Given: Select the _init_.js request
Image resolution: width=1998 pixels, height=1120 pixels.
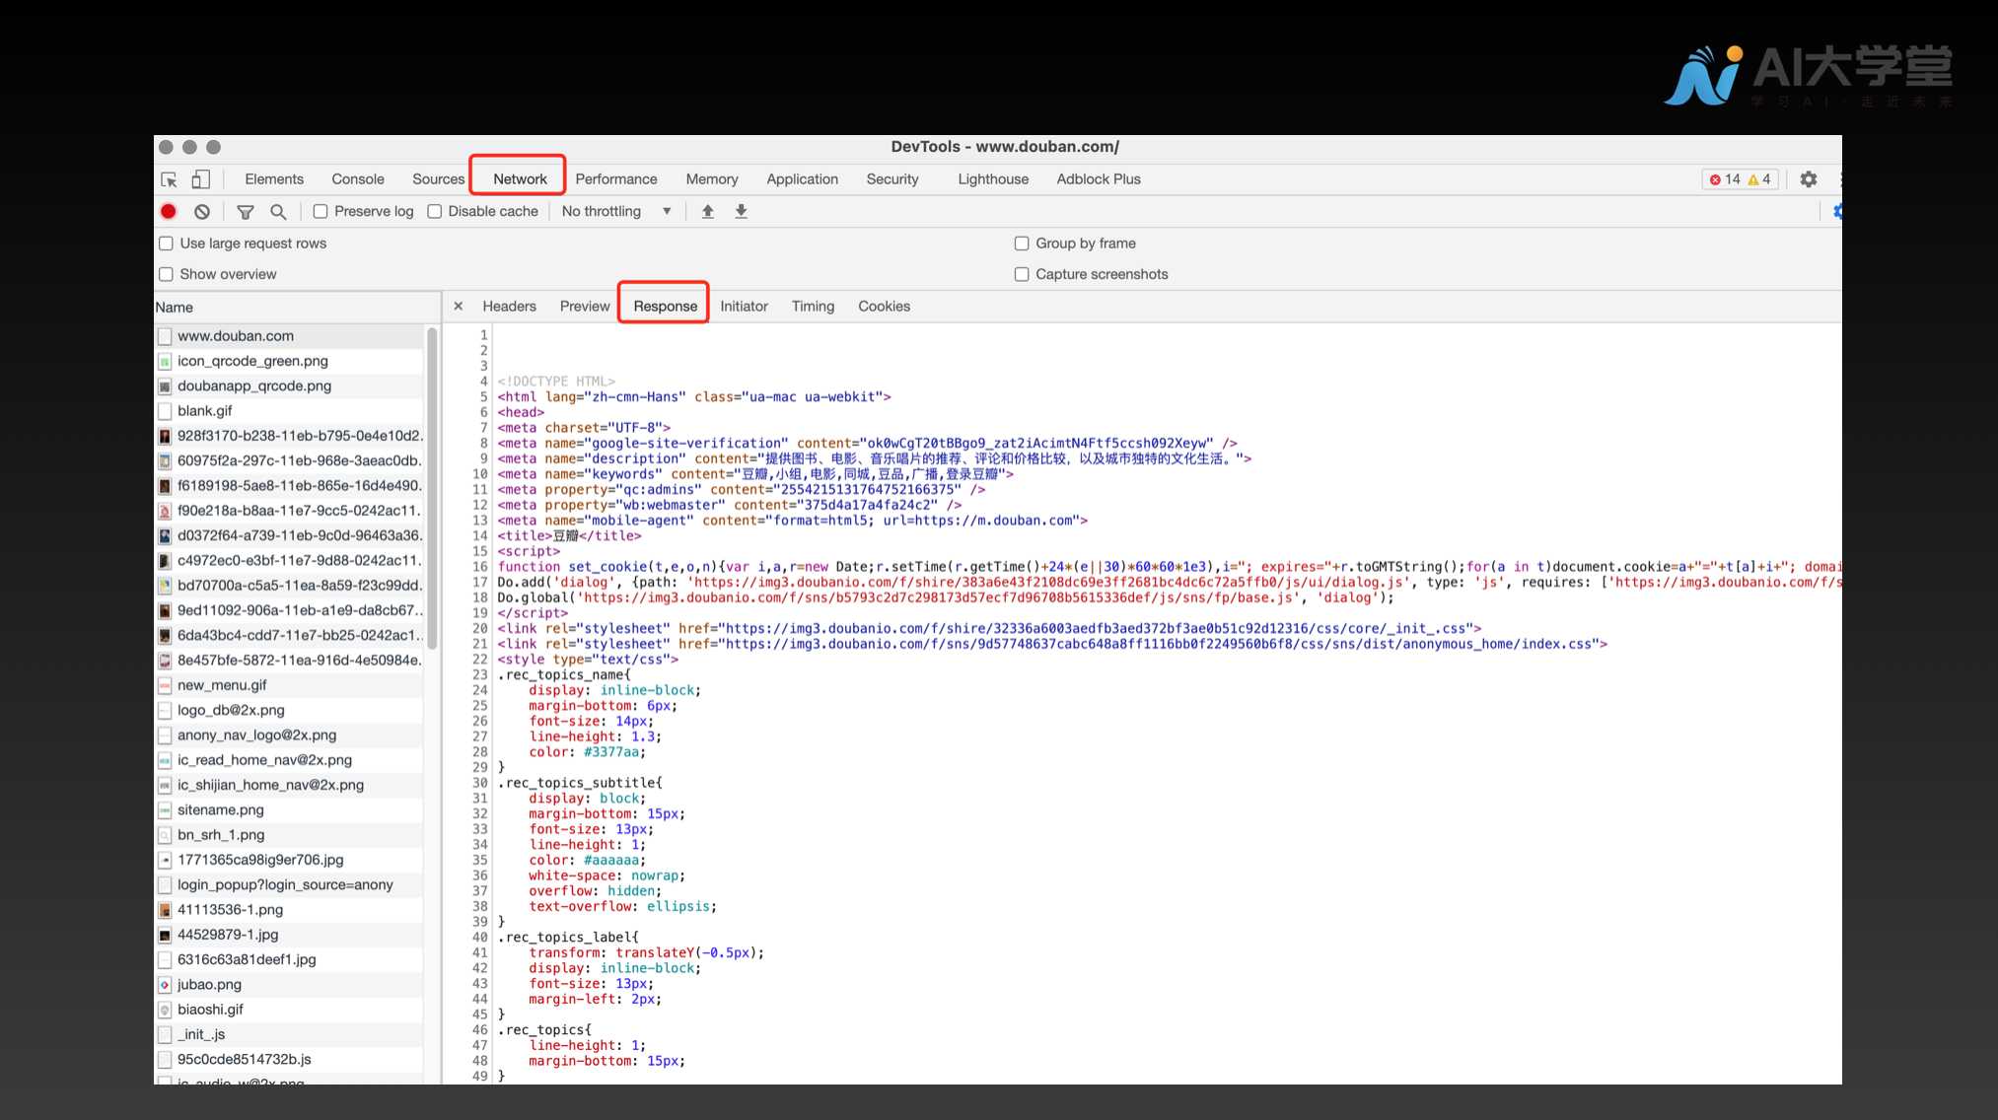Looking at the screenshot, I should point(290,1034).
